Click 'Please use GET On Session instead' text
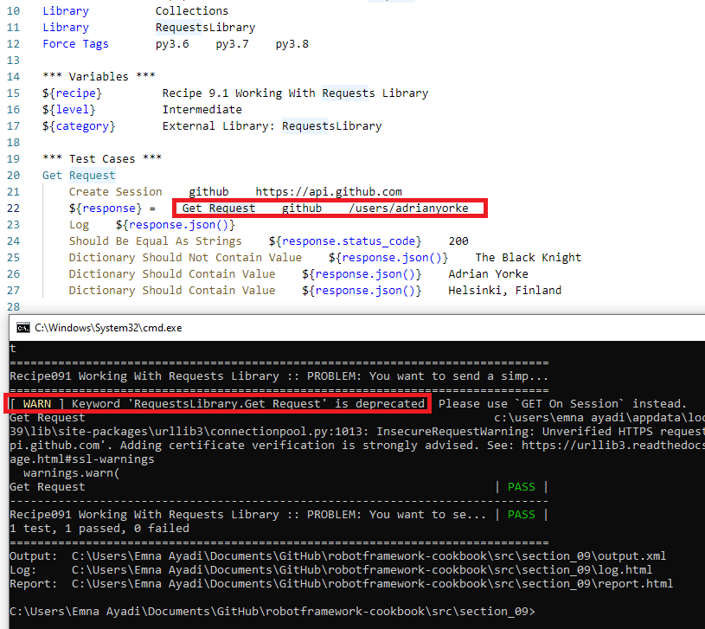This screenshot has width=705, height=629. point(562,404)
